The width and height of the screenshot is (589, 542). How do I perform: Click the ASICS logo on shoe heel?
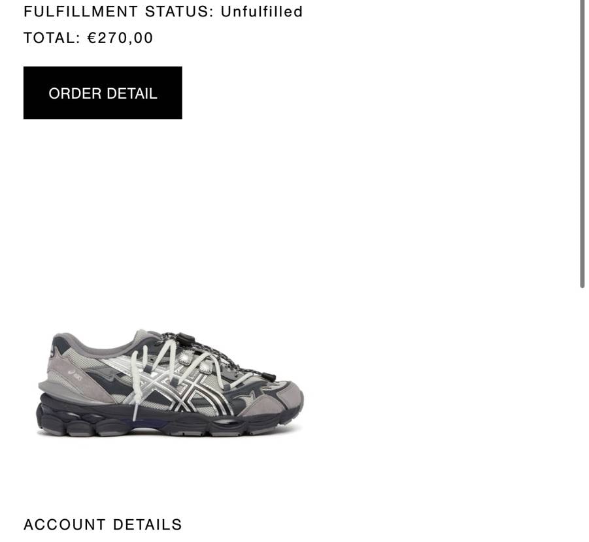75,375
